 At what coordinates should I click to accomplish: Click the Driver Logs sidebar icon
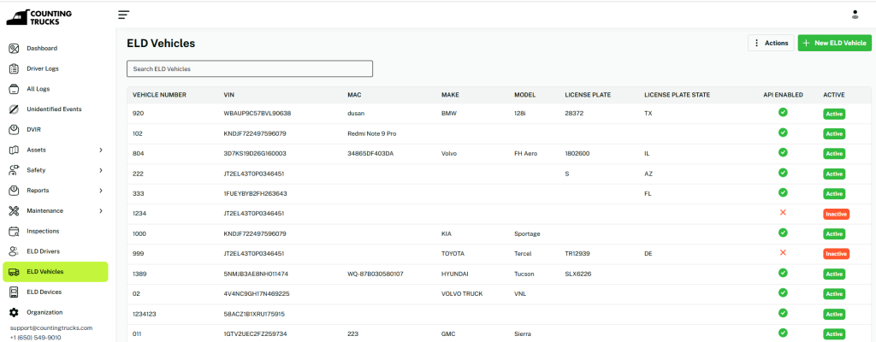click(14, 68)
